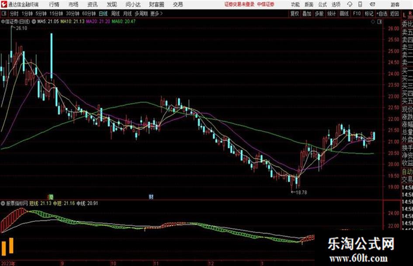Open the 资讯 menu

[x=93, y=4]
